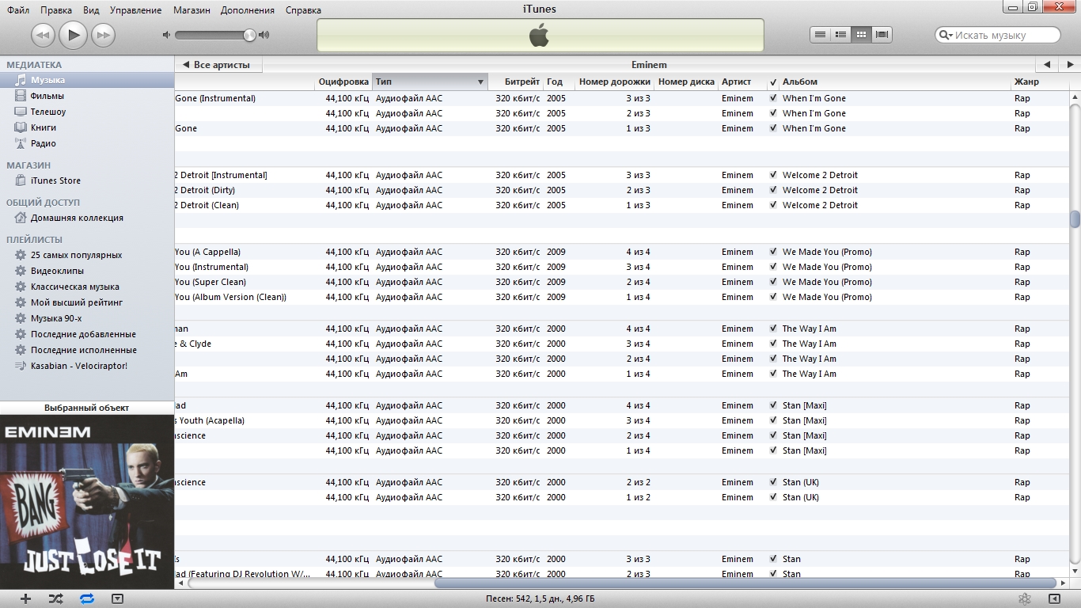Uncheck When I'm Gone track 3 из 3
The width and height of the screenshot is (1081, 608).
(x=773, y=98)
